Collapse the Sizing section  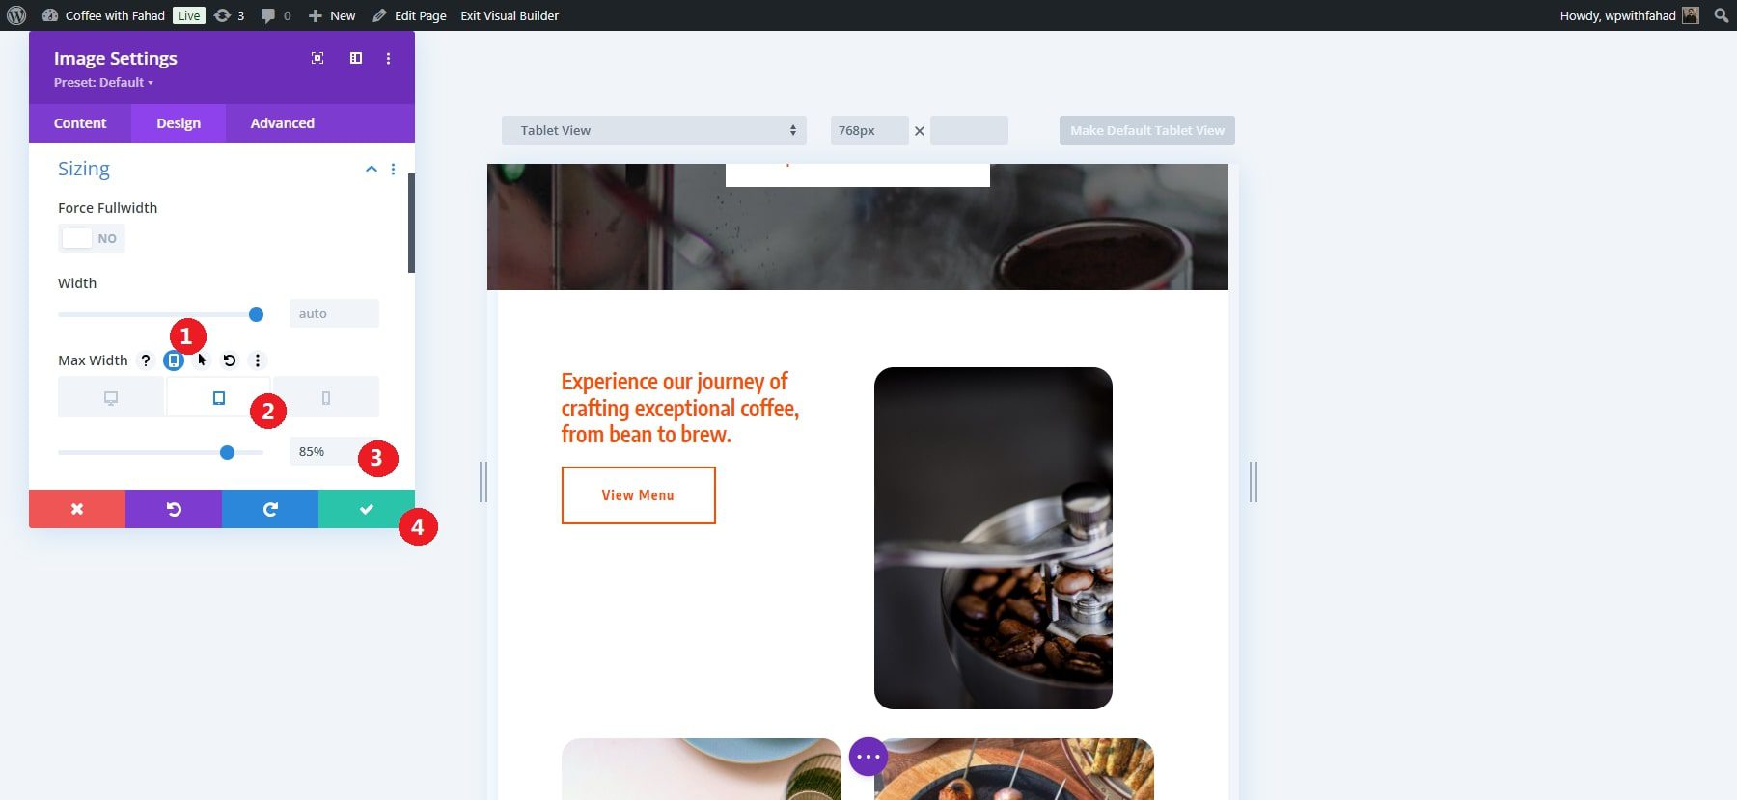pyautogui.click(x=372, y=169)
